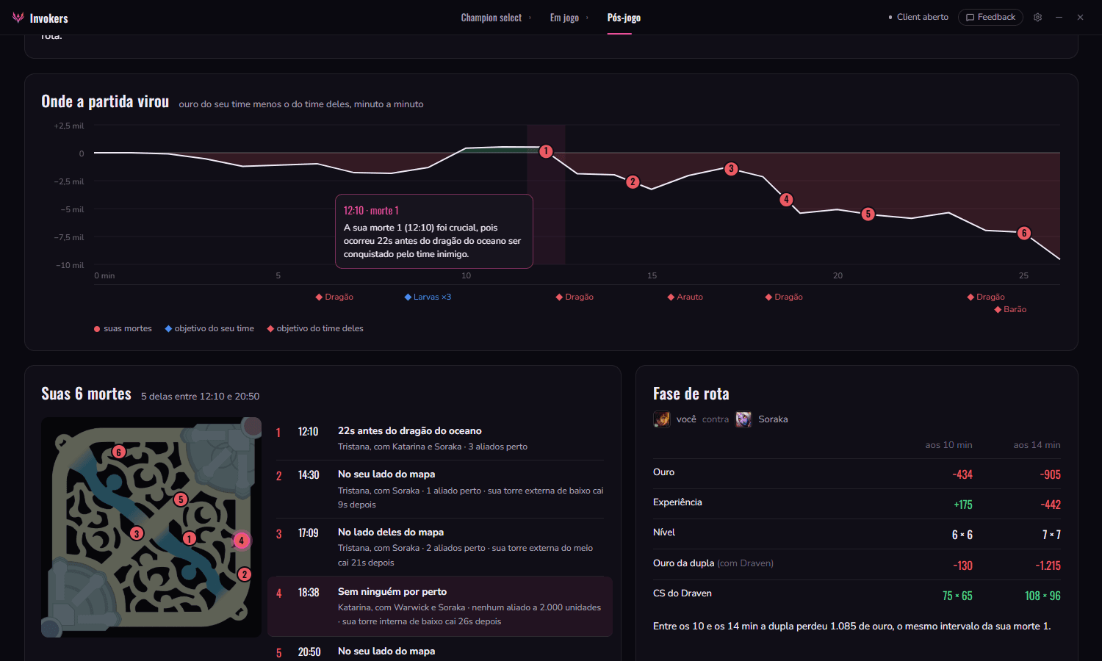Click death pin 3 on the minimap
The height and width of the screenshot is (661, 1102).
137,533
